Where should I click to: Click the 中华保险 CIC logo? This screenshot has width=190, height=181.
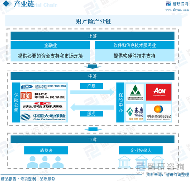point(43,106)
